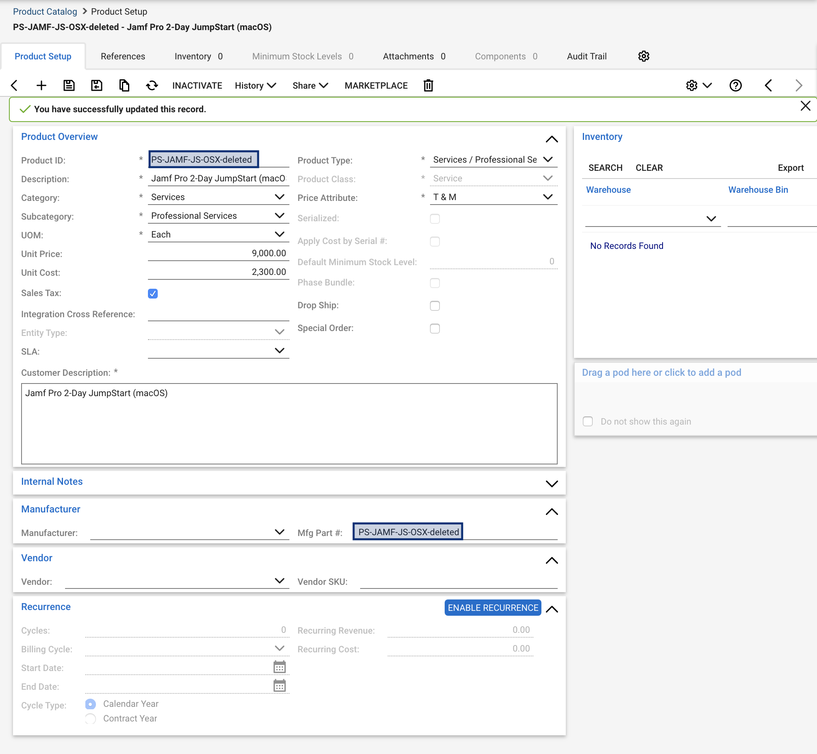This screenshot has width=817, height=754.
Task: Click the Customer Description text area
Action: (289, 423)
